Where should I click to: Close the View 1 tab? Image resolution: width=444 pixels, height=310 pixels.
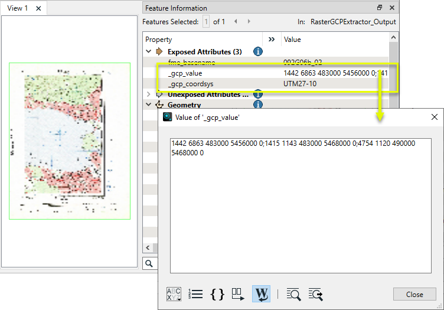pos(38,8)
